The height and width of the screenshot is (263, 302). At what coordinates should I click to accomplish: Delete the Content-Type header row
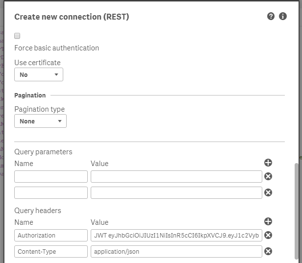point(268,251)
